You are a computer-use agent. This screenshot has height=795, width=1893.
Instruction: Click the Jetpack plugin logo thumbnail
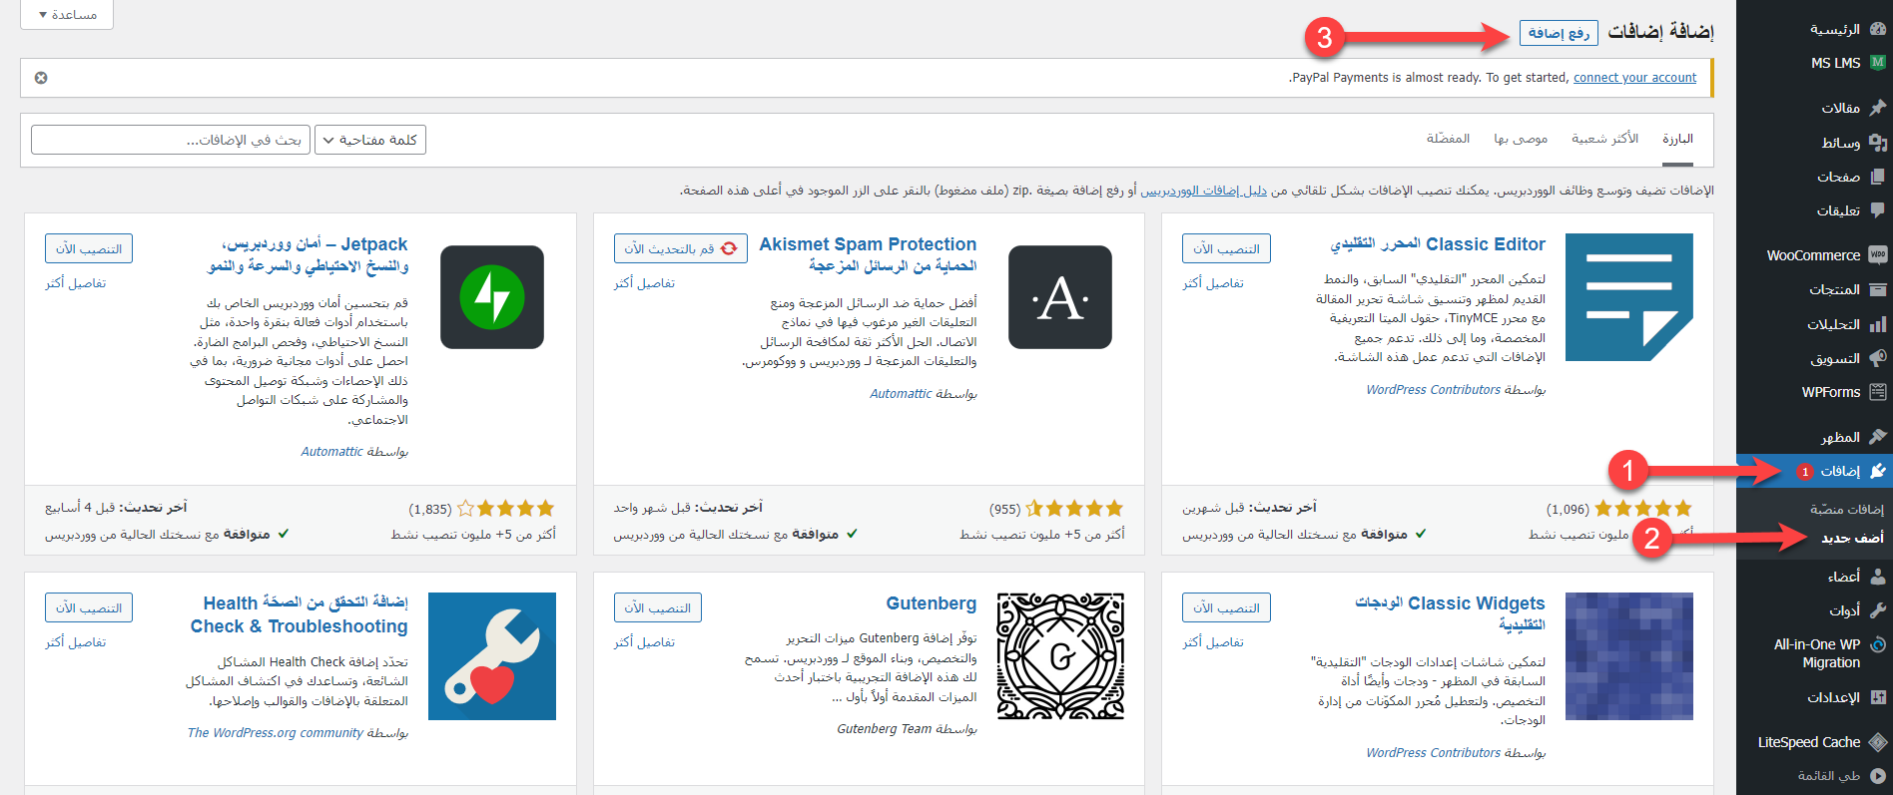[x=492, y=297]
